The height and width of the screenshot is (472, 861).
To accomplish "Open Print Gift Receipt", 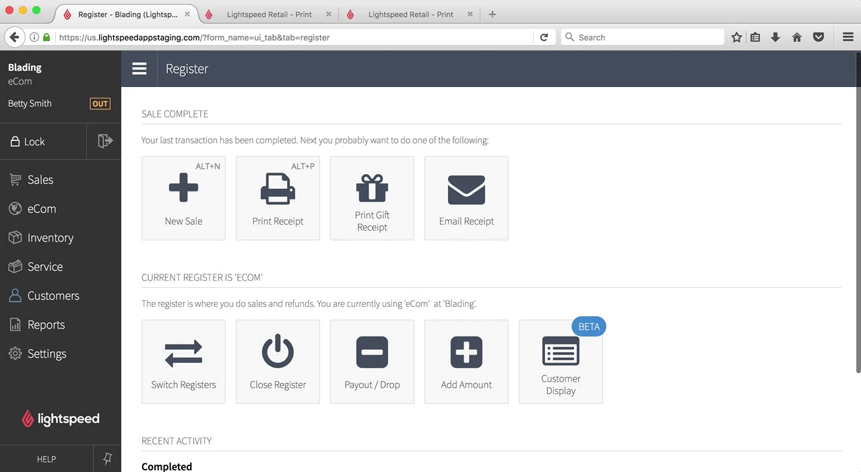I will (372, 198).
